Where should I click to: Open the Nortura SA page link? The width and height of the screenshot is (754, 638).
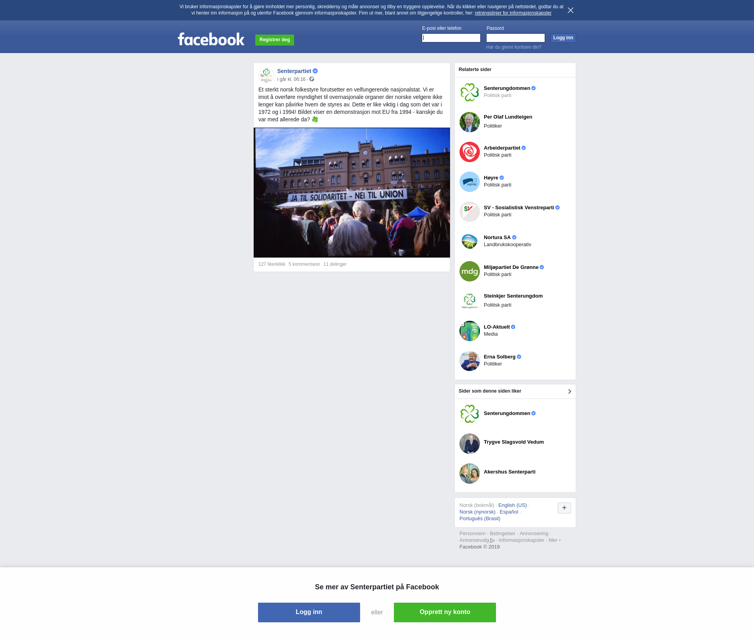click(497, 238)
